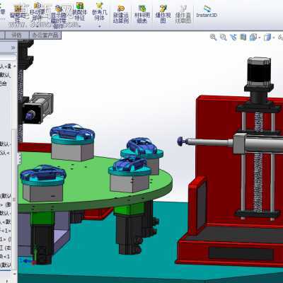Select the black stepper motor atop the press
This screenshot has height=283, width=283.
click(258, 72)
